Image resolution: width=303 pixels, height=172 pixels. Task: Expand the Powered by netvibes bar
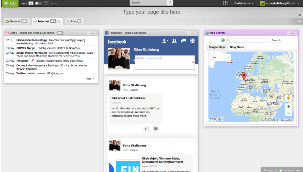tap(297, 170)
